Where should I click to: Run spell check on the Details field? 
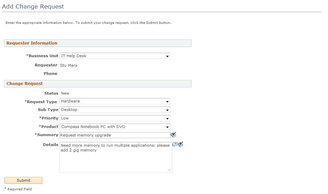[181, 144]
